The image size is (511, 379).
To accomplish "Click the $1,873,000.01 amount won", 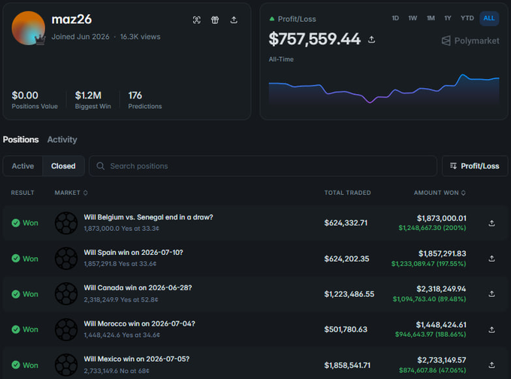I will click(x=442, y=218).
